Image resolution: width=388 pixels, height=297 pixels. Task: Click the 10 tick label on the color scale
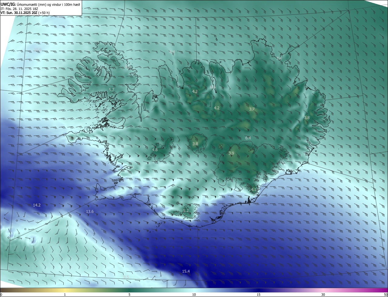coord(194,295)
